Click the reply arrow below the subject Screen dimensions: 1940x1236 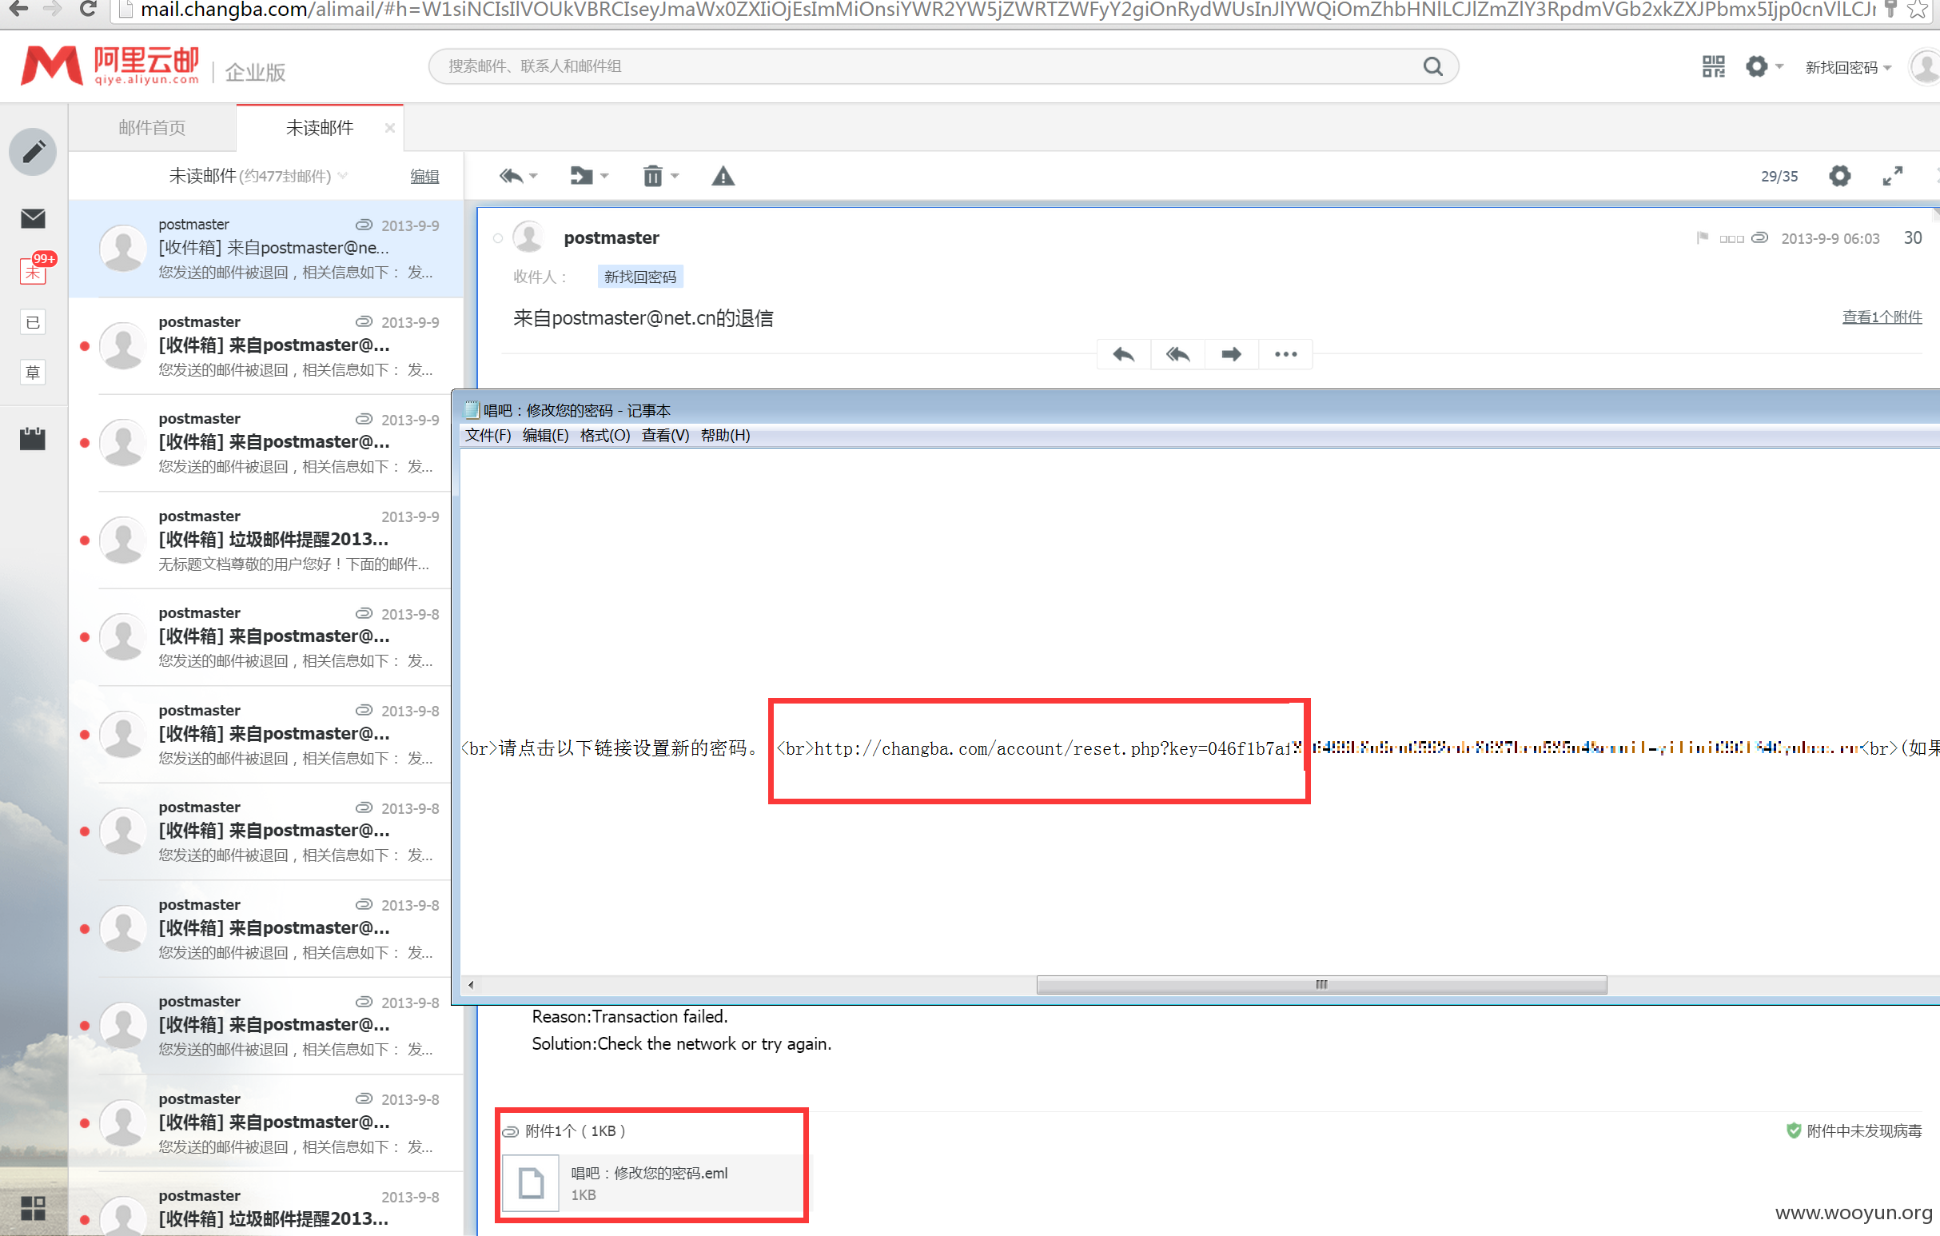click(1124, 354)
